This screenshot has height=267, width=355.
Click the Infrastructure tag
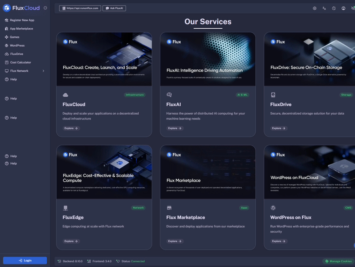coord(135,95)
